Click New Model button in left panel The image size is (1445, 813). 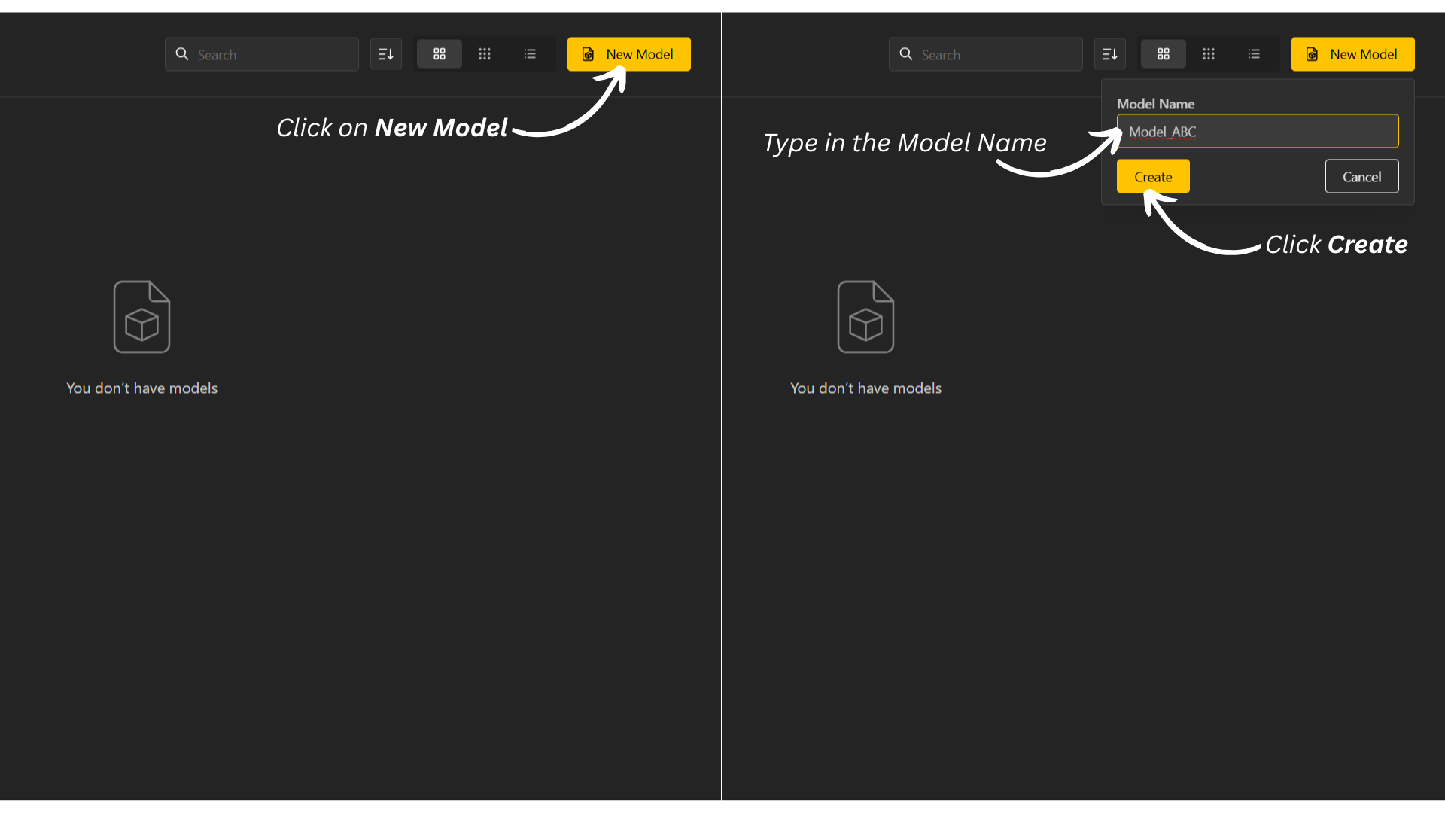(x=628, y=54)
